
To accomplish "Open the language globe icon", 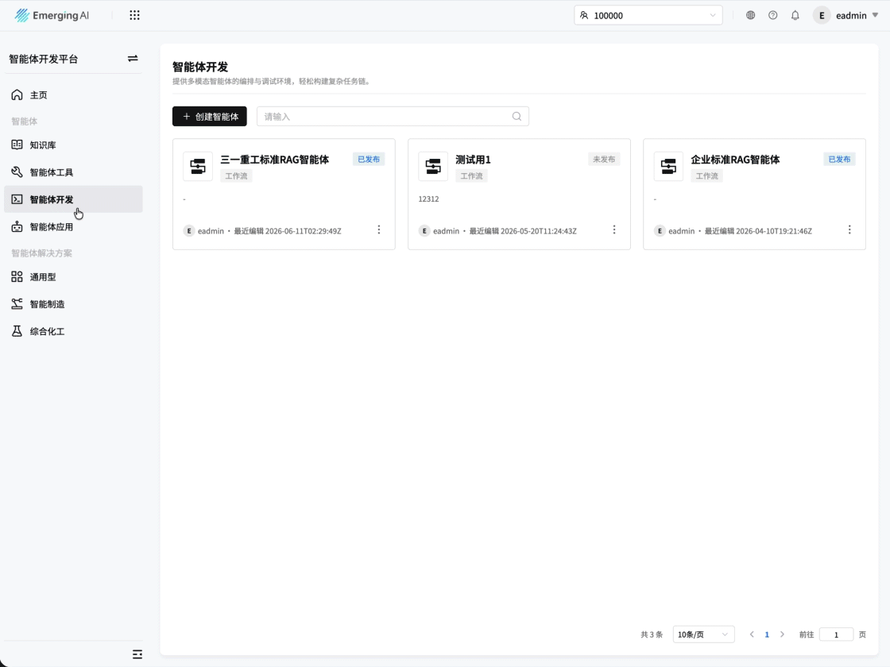I will click(750, 15).
